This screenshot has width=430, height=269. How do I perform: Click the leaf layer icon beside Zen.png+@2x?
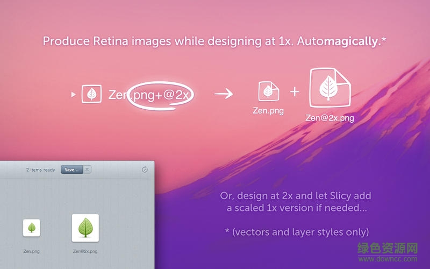pyautogui.click(x=91, y=94)
